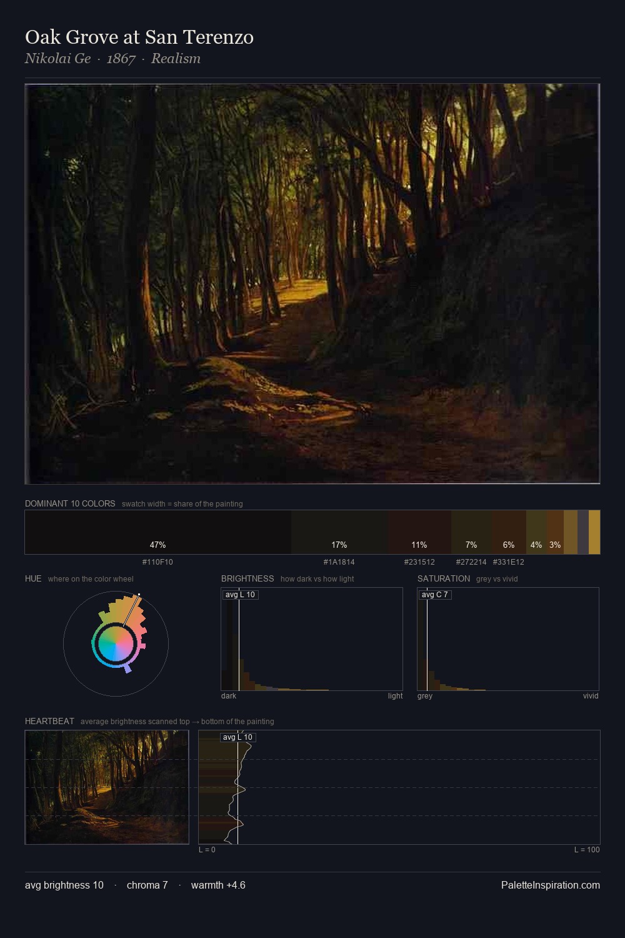Screen dimensions: 625x938
Task: Click hex code #110F10
Action: [x=157, y=562]
